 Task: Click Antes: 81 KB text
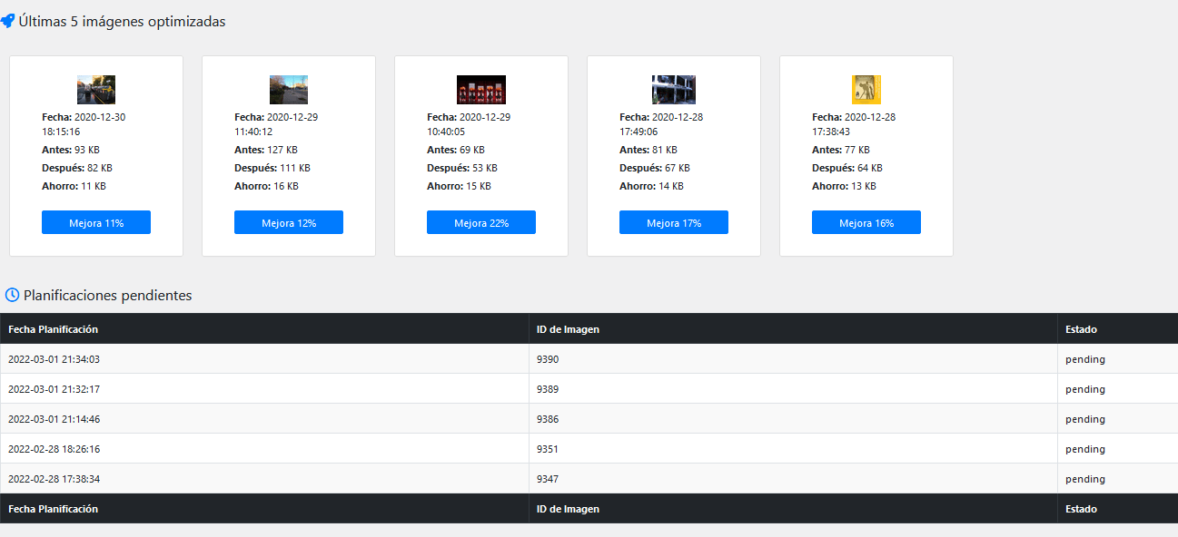648,150
